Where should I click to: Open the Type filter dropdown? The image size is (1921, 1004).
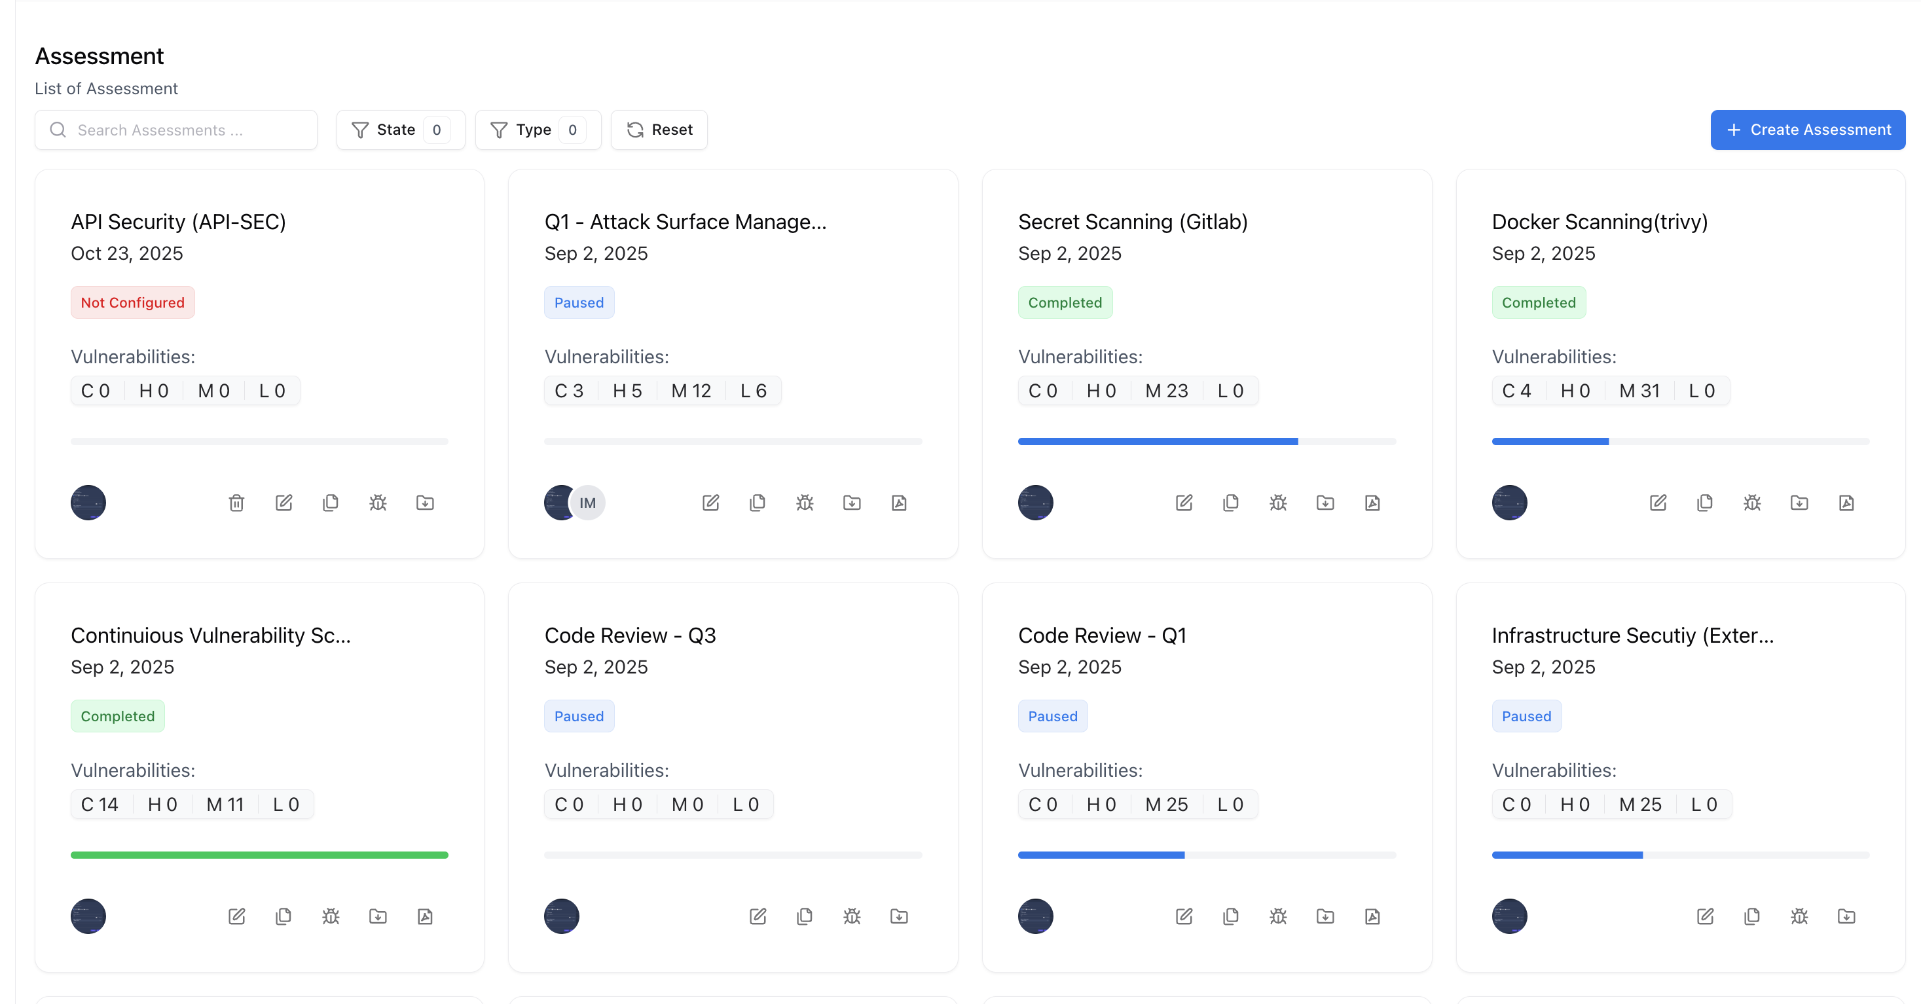tap(538, 129)
